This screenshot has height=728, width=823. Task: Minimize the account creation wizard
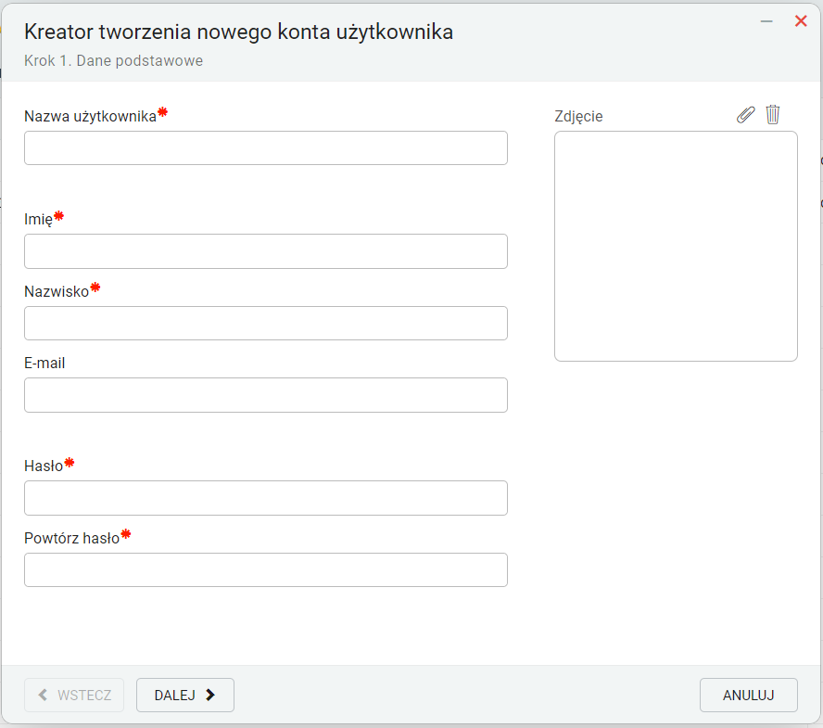(766, 21)
